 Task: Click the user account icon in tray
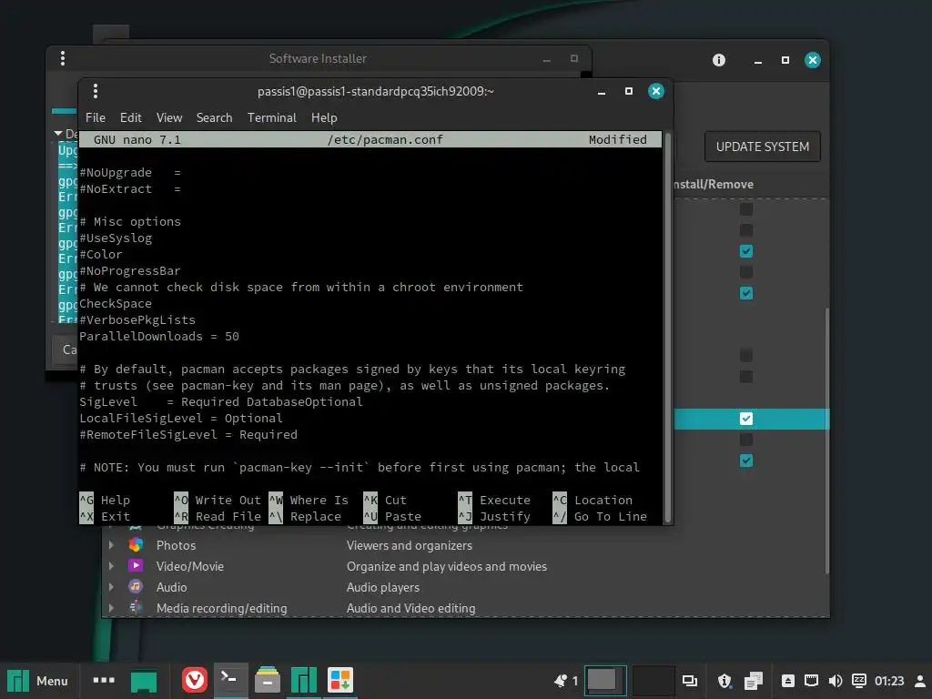pos(919,681)
